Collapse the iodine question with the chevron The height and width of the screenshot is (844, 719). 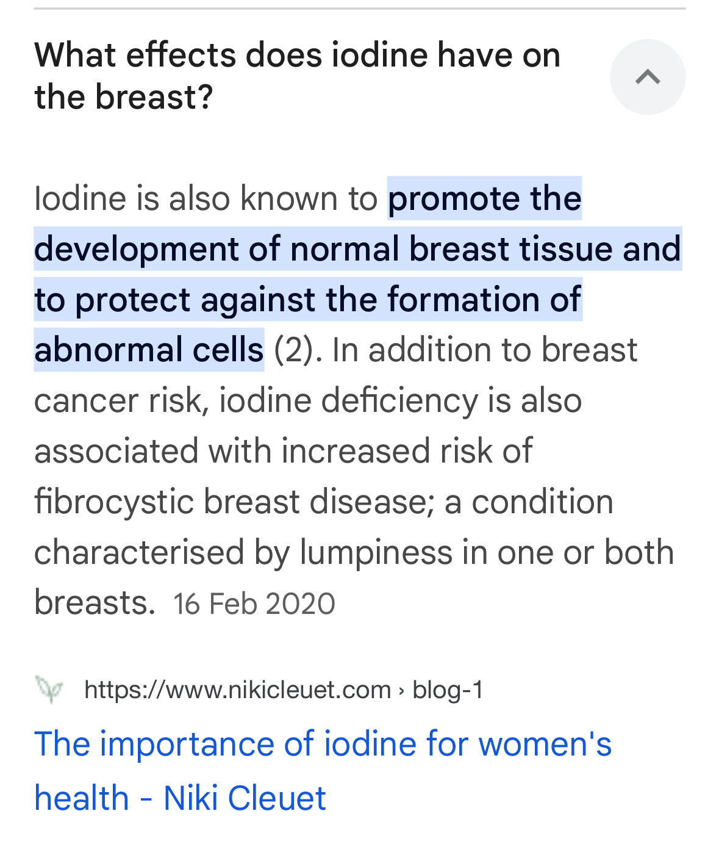tap(648, 77)
